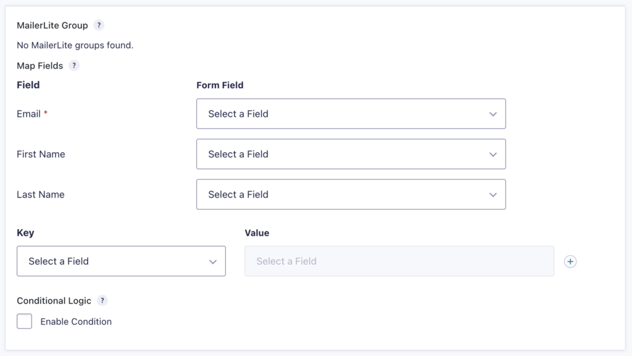
Task: Open the First Name form field dropdown
Action: (x=351, y=154)
